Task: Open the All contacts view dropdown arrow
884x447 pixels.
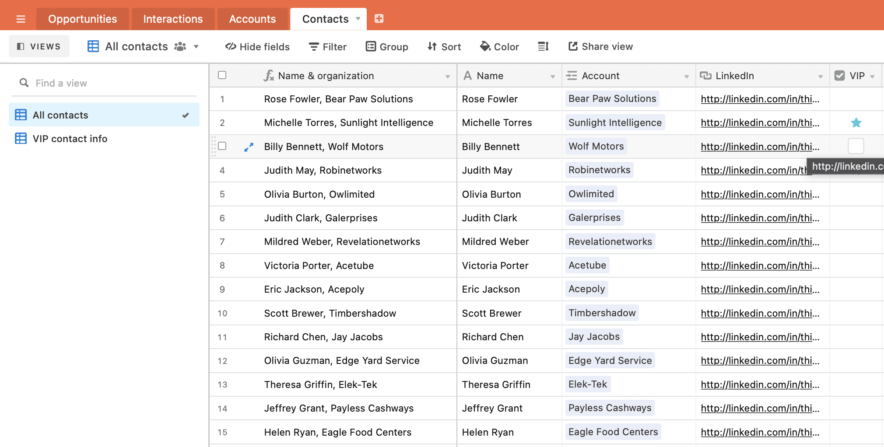Action: point(196,46)
